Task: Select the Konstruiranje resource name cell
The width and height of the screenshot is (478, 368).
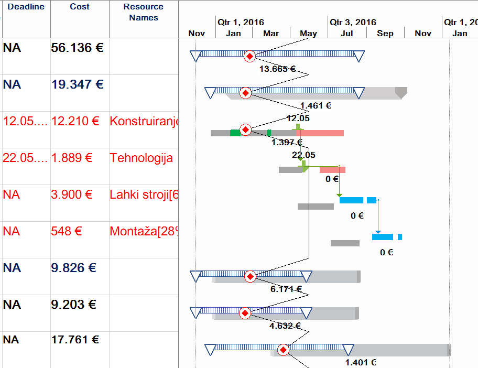Action: 144,121
